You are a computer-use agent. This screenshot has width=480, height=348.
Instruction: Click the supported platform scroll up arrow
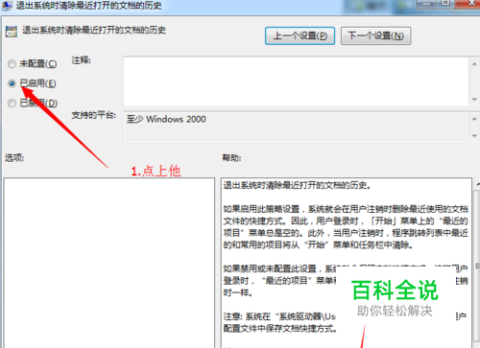tap(474, 119)
